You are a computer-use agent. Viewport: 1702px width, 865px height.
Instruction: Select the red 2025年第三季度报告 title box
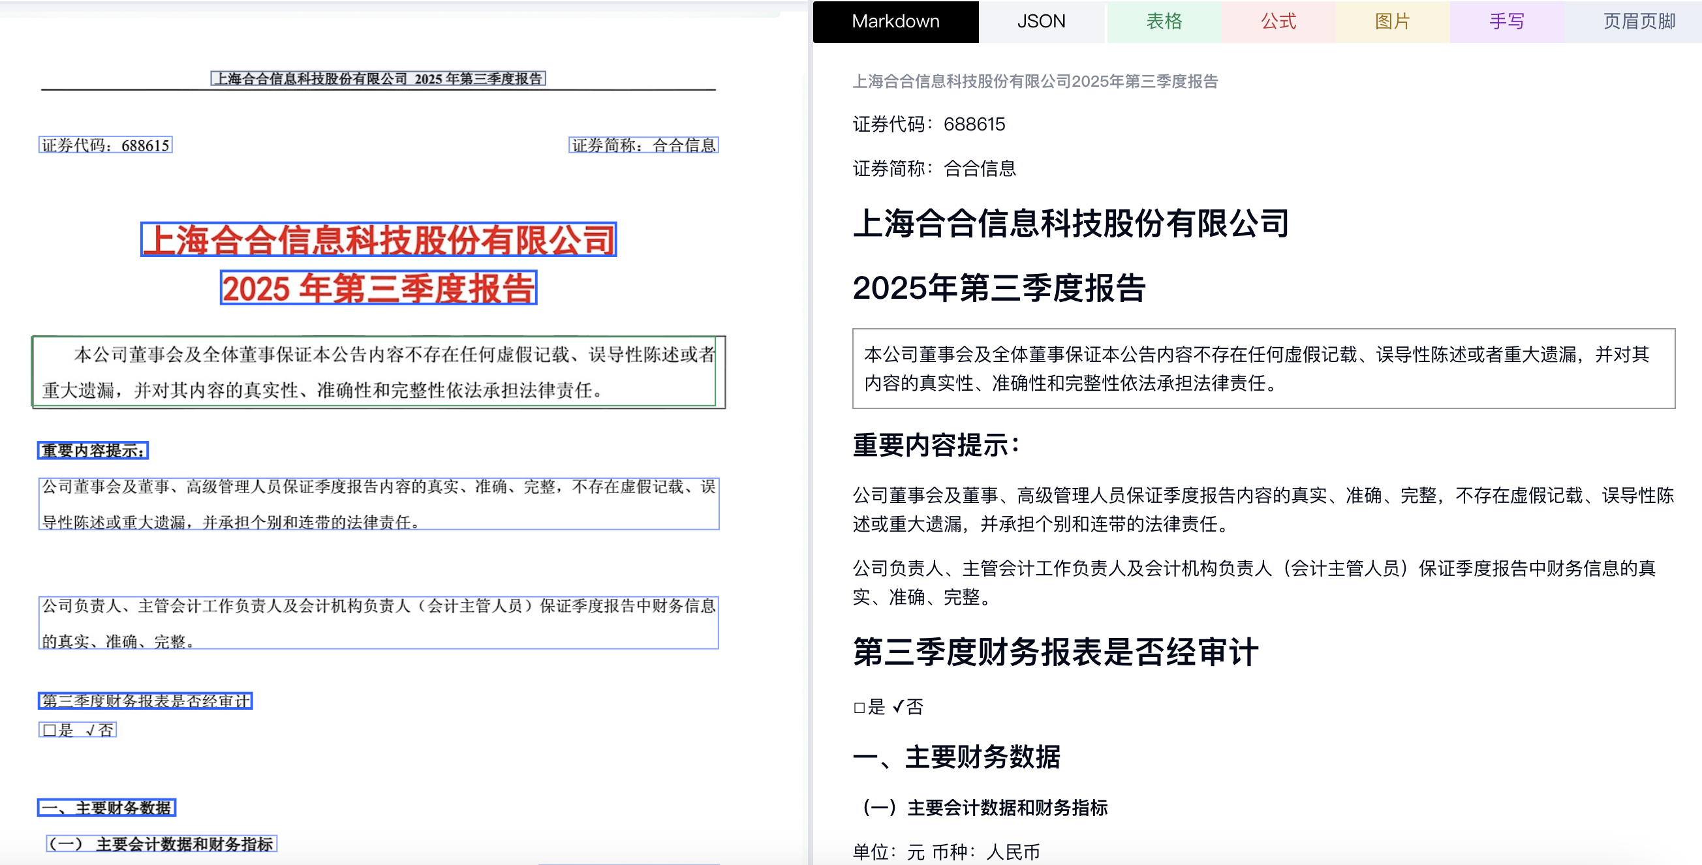378,288
